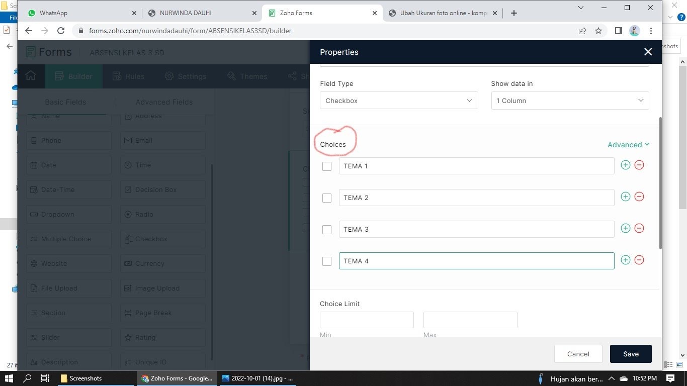Open the notification center icon

670,378
